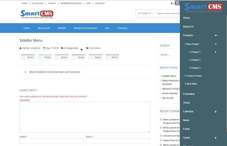Click MY ACCOUNT in the top utility links
The image size is (227, 146).
[38, 3]
